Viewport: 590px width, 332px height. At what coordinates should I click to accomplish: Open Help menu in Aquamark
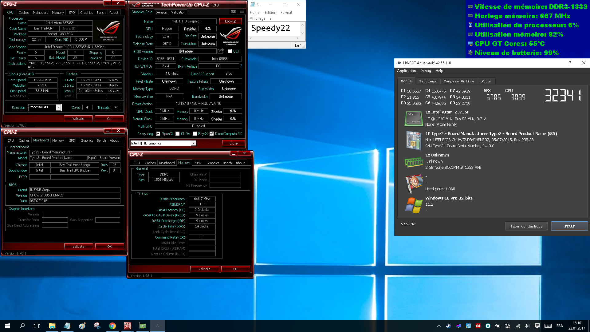click(x=439, y=71)
